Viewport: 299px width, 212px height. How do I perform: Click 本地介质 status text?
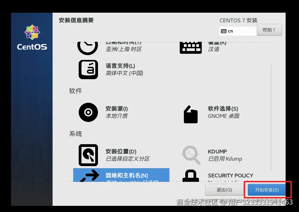coord(117,116)
